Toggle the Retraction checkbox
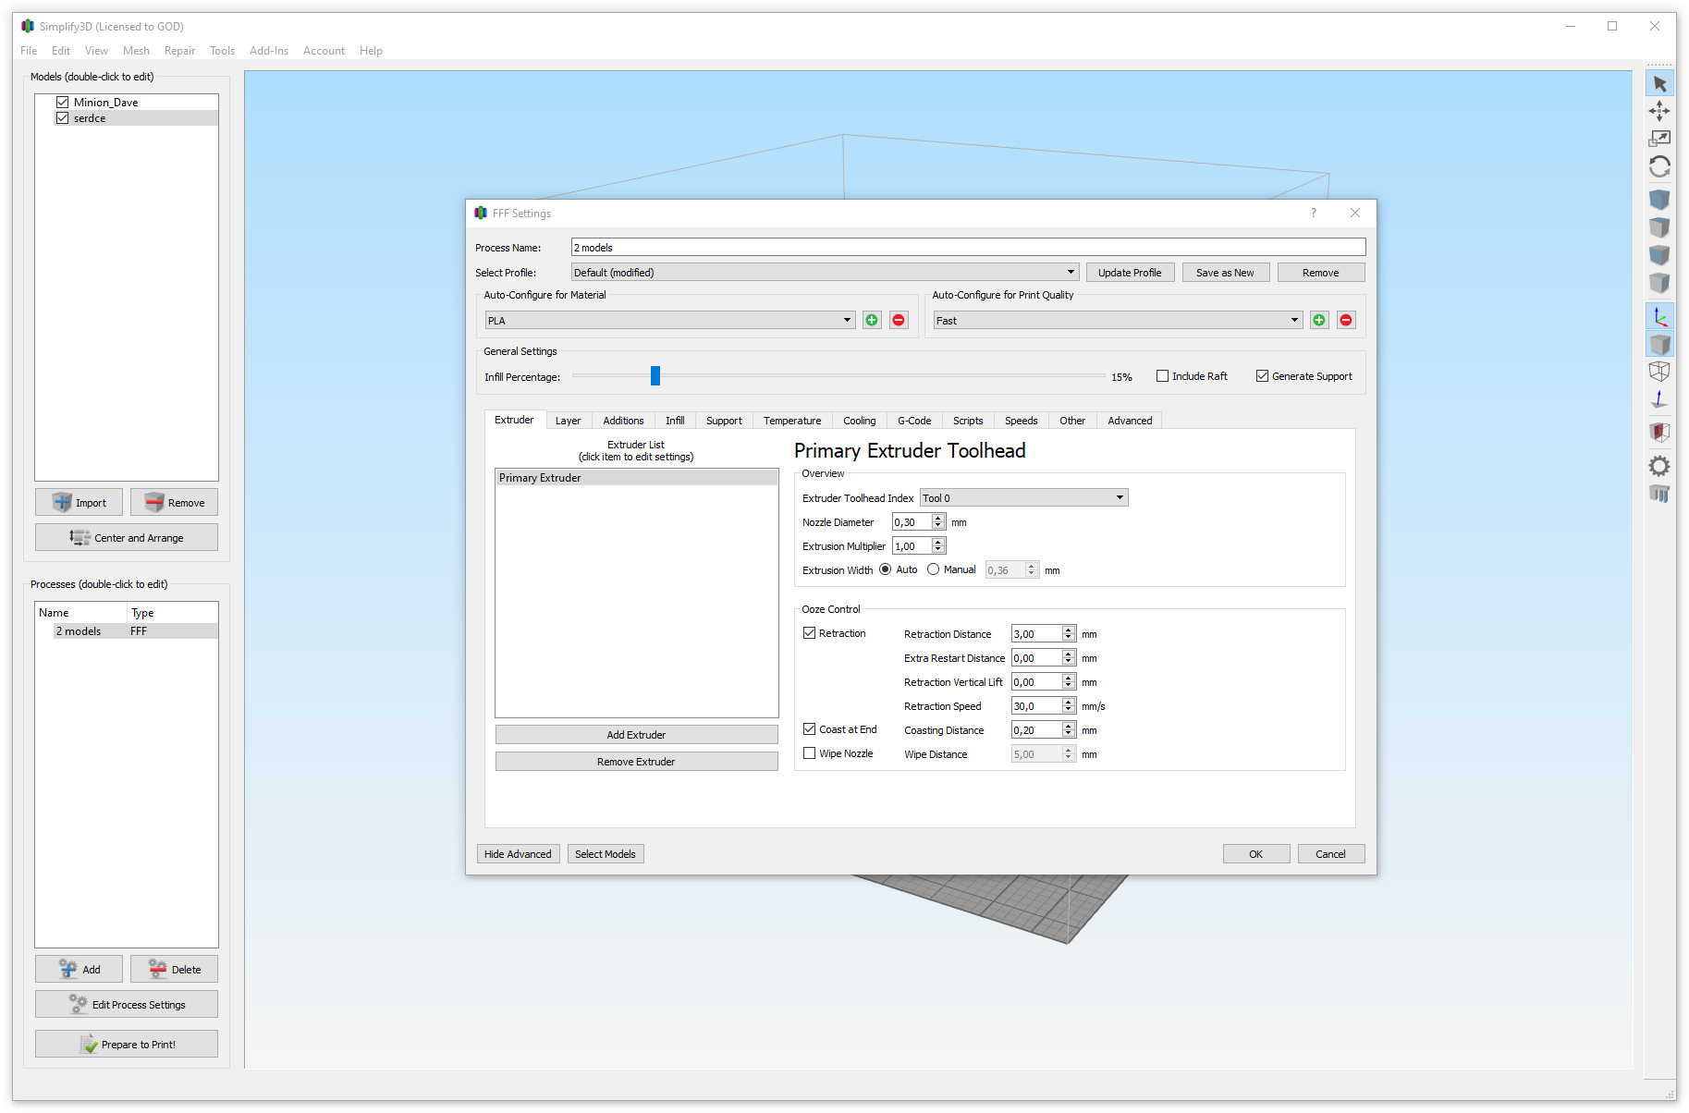Image resolution: width=1689 pixels, height=1113 pixels. point(810,633)
